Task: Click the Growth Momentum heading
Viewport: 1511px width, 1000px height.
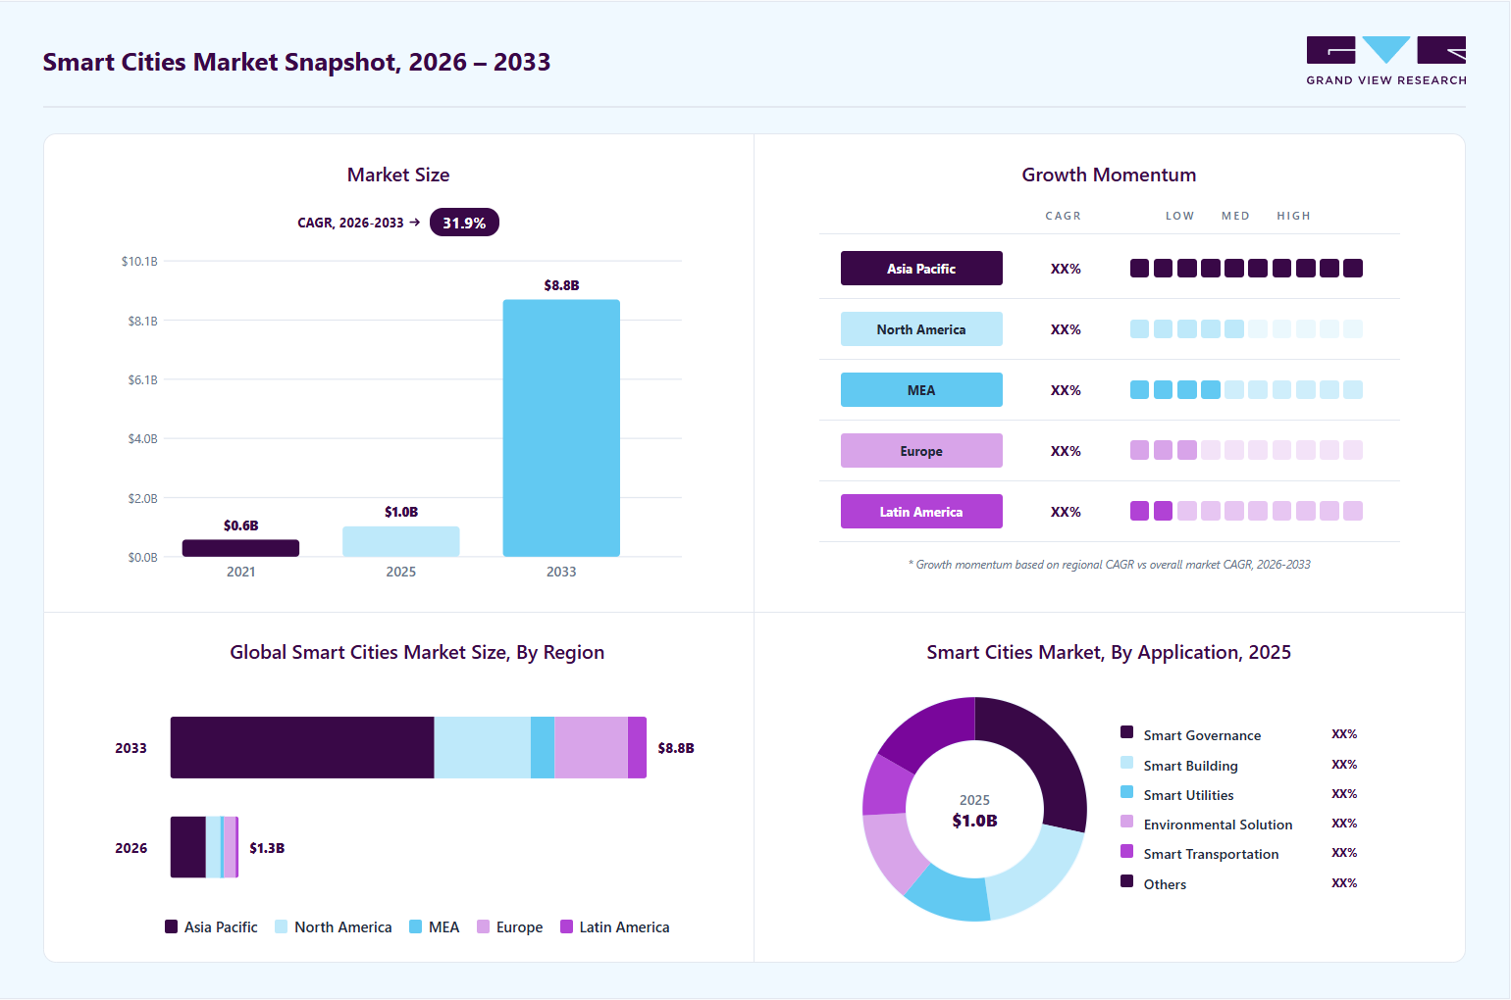Action: [x=1109, y=175]
